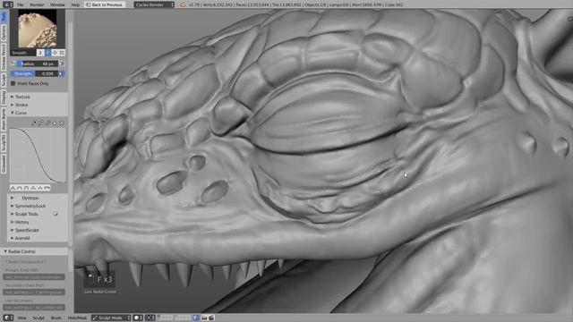Expand the Symmetry/Lock panel
Screen dimensions: 573x322
[30, 206]
